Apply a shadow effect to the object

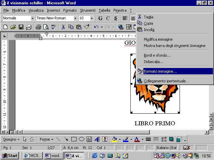(x=172, y=139)
